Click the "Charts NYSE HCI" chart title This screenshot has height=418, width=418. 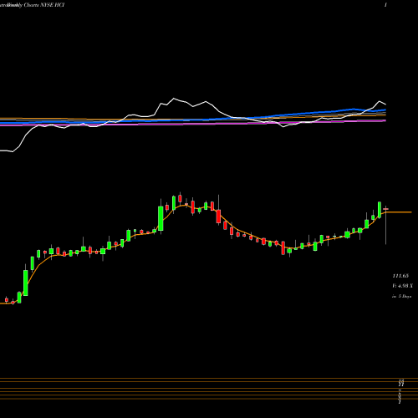[x=44, y=5]
